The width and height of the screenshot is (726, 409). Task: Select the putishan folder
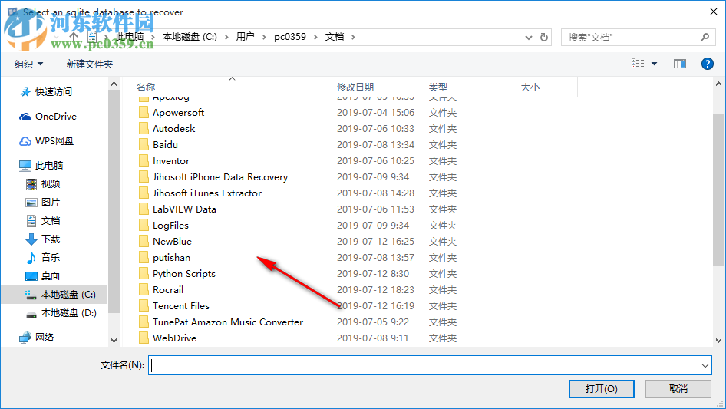(171, 258)
